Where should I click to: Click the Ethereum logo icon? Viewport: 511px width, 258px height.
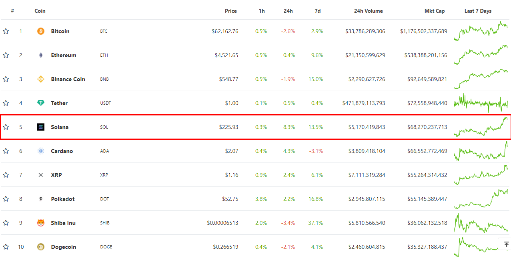(x=41, y=55)
